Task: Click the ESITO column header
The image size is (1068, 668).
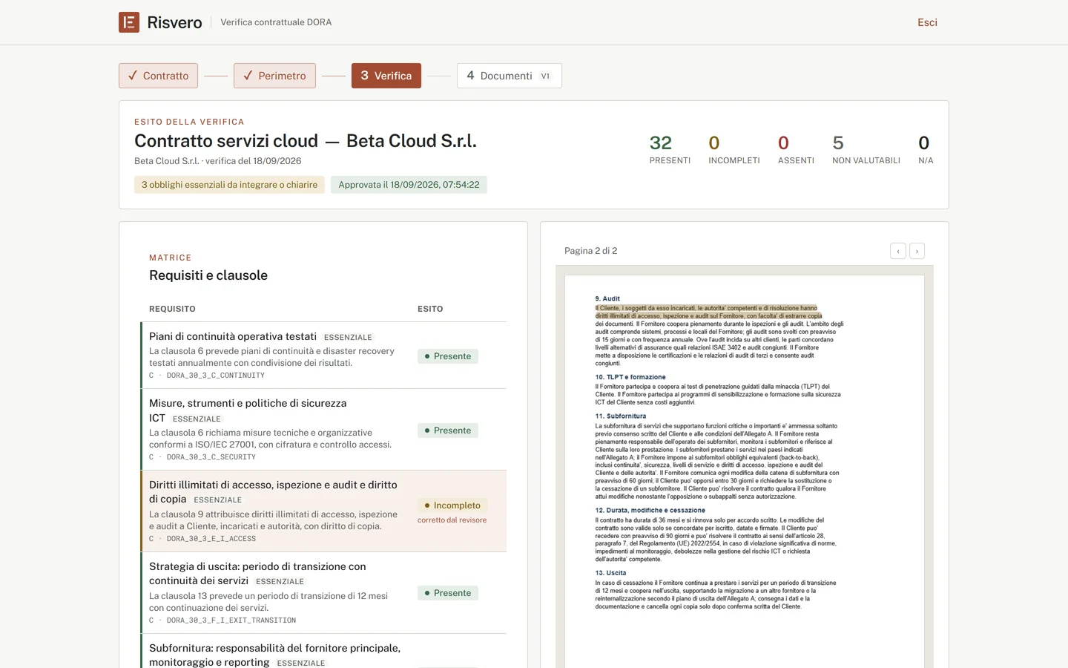Action: [430, 309]
